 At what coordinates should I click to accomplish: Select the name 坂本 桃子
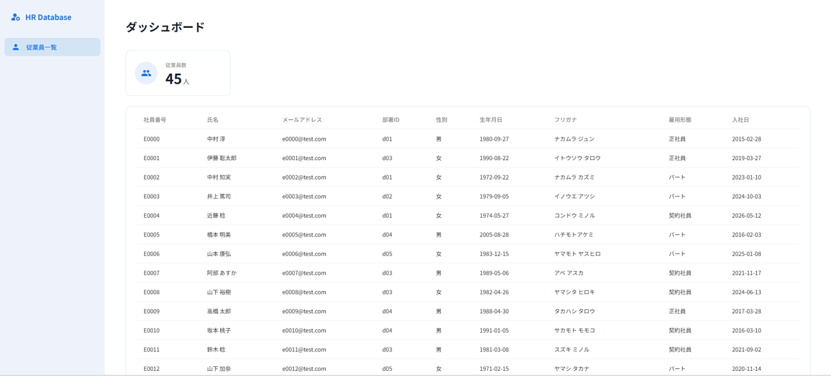click(219, 331)
